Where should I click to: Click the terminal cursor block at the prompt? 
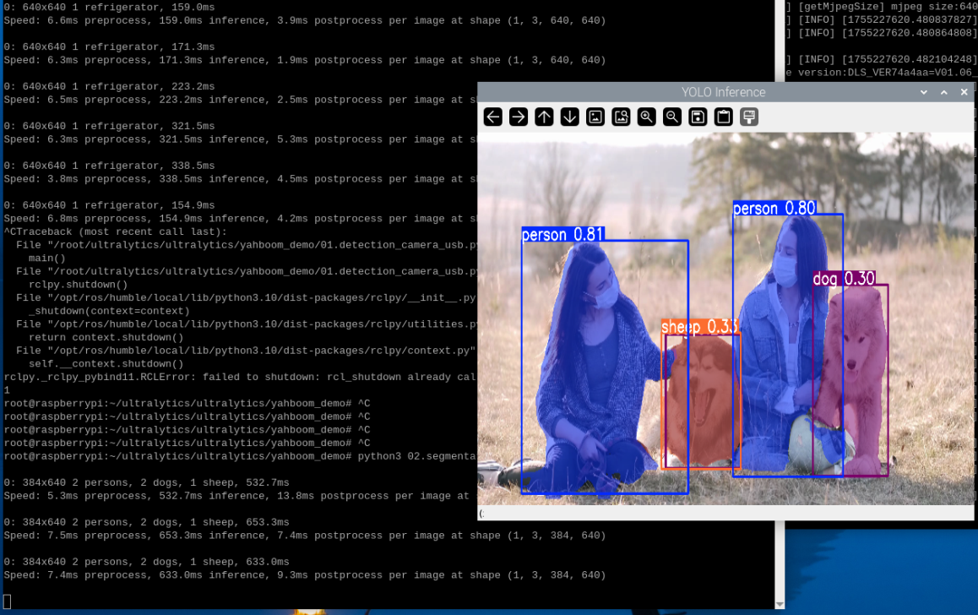click(7, 601)
